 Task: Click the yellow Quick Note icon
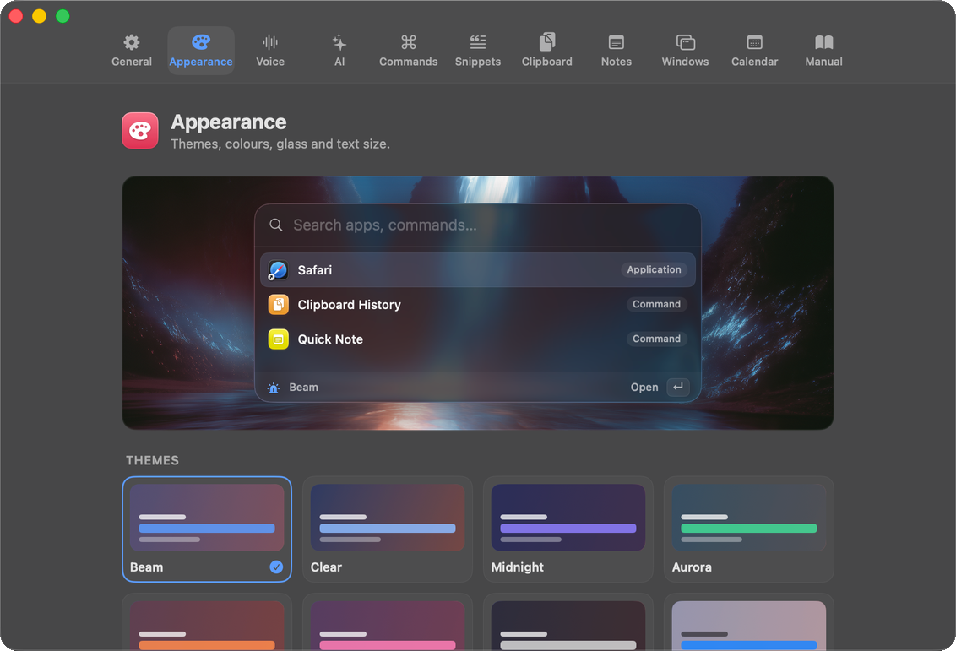click(279, 339)
